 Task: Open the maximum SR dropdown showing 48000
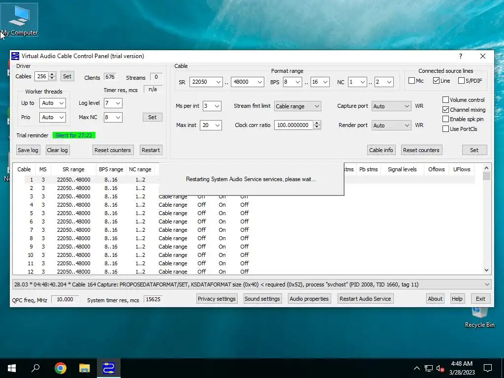(x=248, y=82)
